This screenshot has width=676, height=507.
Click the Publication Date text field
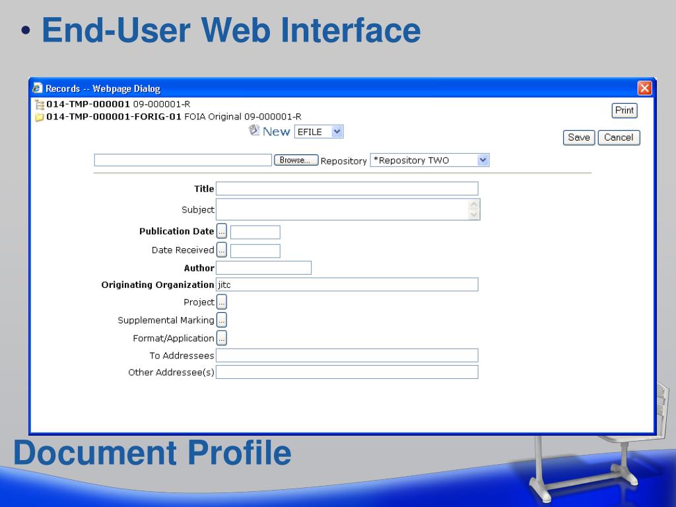click(255, 232)
